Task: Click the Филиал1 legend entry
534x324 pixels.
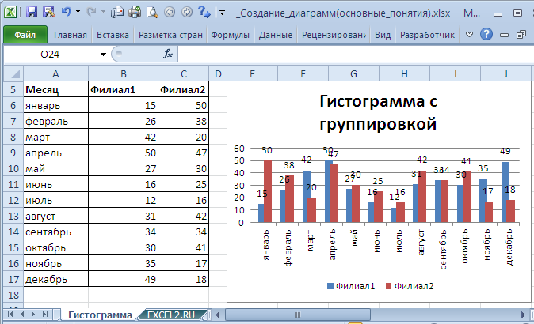Action: tap(351, 286)
